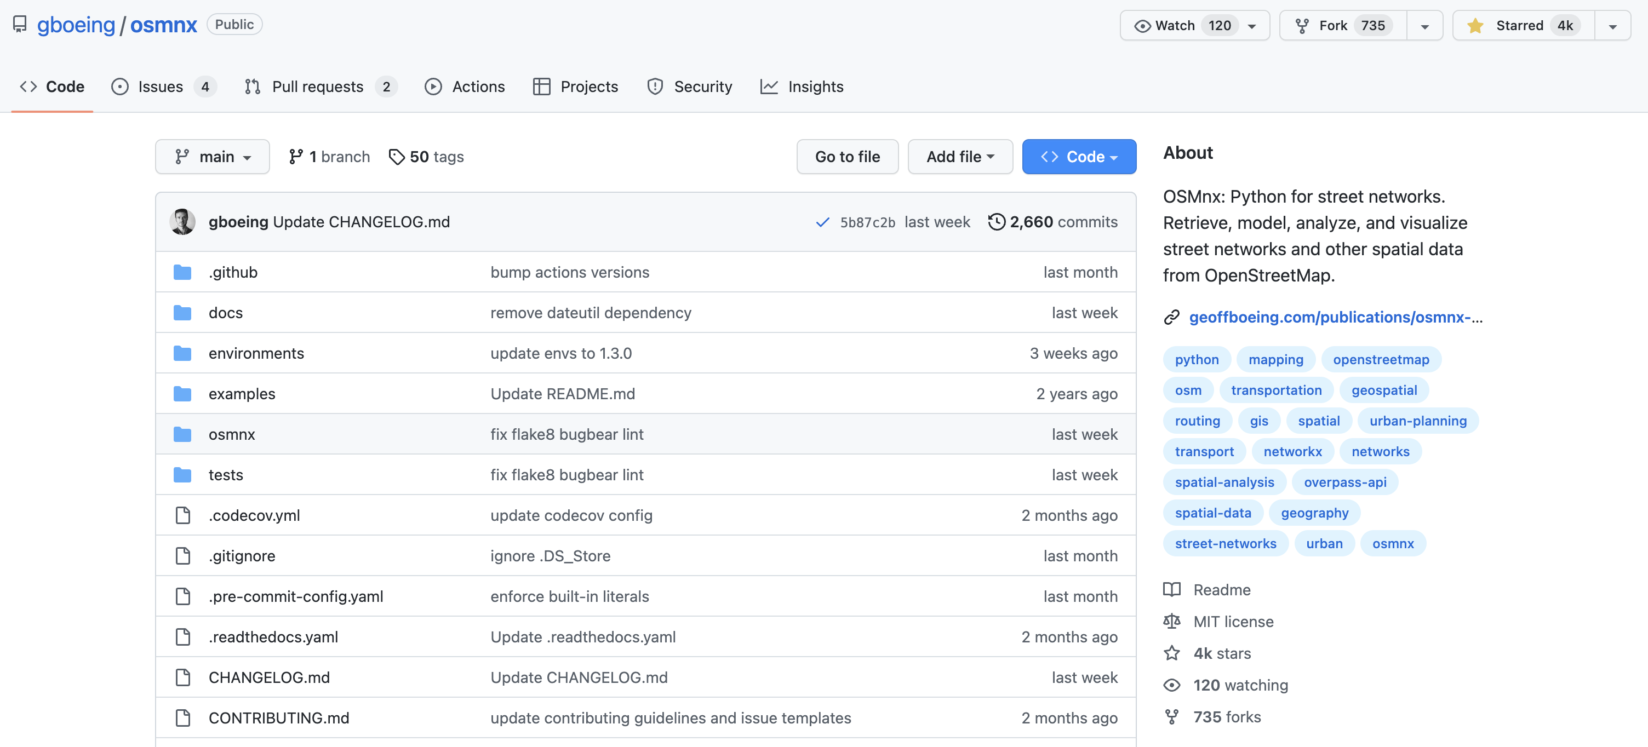Open the Security tab
Image resolution: width=1648 pixels, height=747 pixels.
pyautogui.click(x=689, y=87)
